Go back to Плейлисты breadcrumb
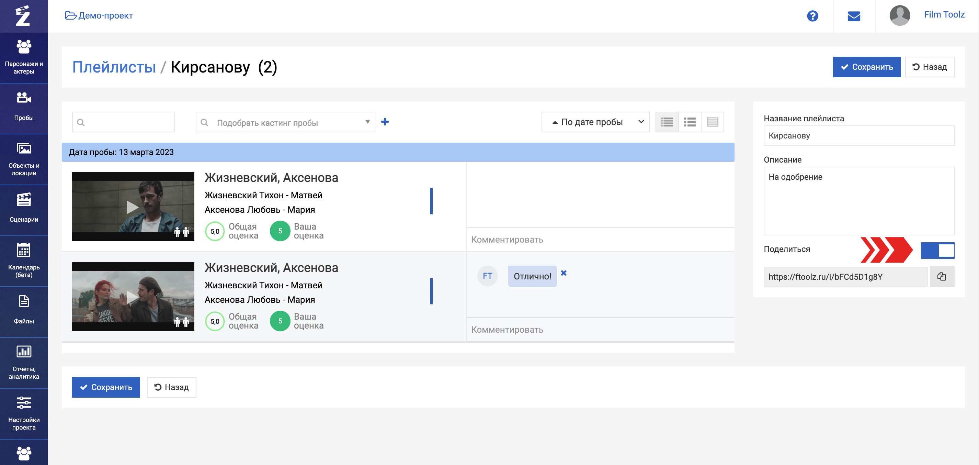This screenshot has width=979, height=465. point(114,67)
